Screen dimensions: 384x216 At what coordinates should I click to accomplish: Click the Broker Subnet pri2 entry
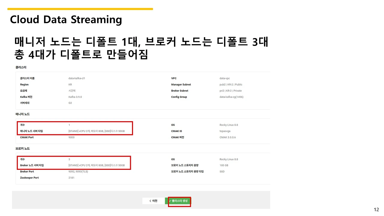point(230,91)
